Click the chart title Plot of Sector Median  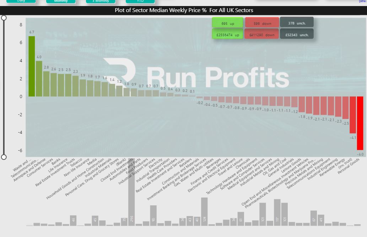(x=184, y=10)
